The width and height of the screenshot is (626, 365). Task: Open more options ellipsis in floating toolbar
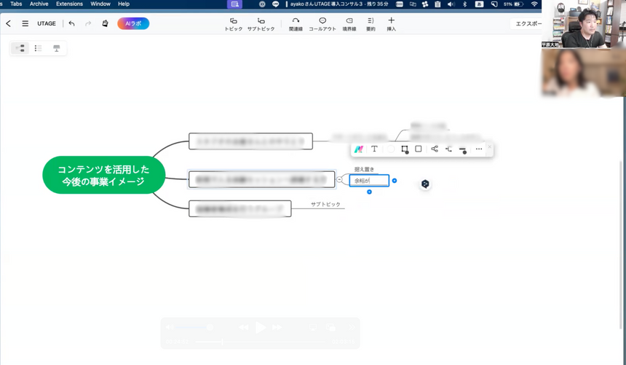coord(478,149)
